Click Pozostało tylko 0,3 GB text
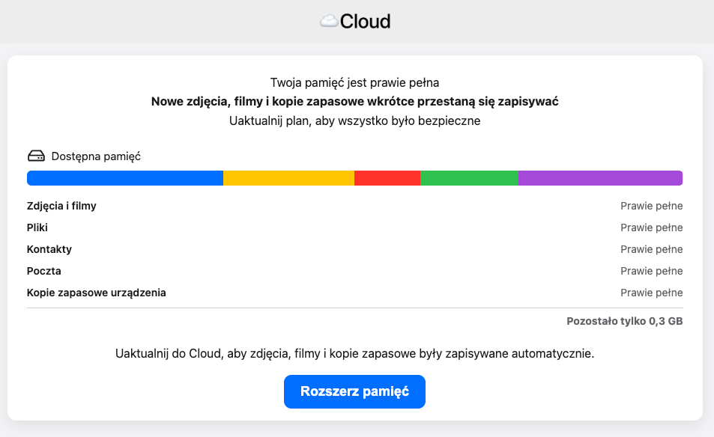The width and height of the screenshot is (714, 437). (x=624, y=322)
